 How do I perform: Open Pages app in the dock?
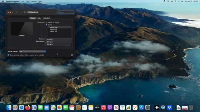[x=135, y=108]
